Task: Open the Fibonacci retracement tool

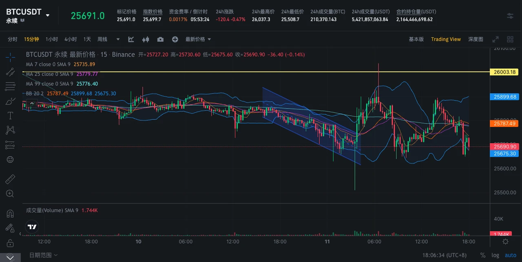Action: (10, 86)
